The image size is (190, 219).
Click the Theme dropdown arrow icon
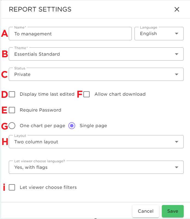click(x=177, y=54)
